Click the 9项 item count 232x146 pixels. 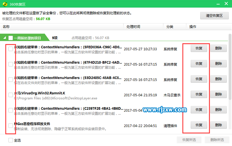(55, 38)
